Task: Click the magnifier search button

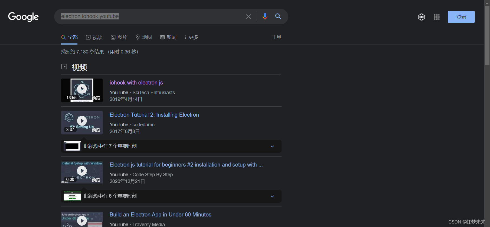Action: tap(278, 16)
